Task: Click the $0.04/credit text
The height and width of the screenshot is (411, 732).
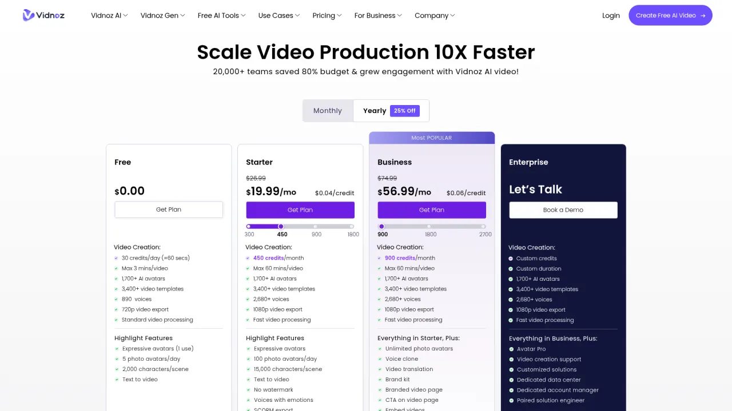Action: pyautogui.click(x=335, y=193)
